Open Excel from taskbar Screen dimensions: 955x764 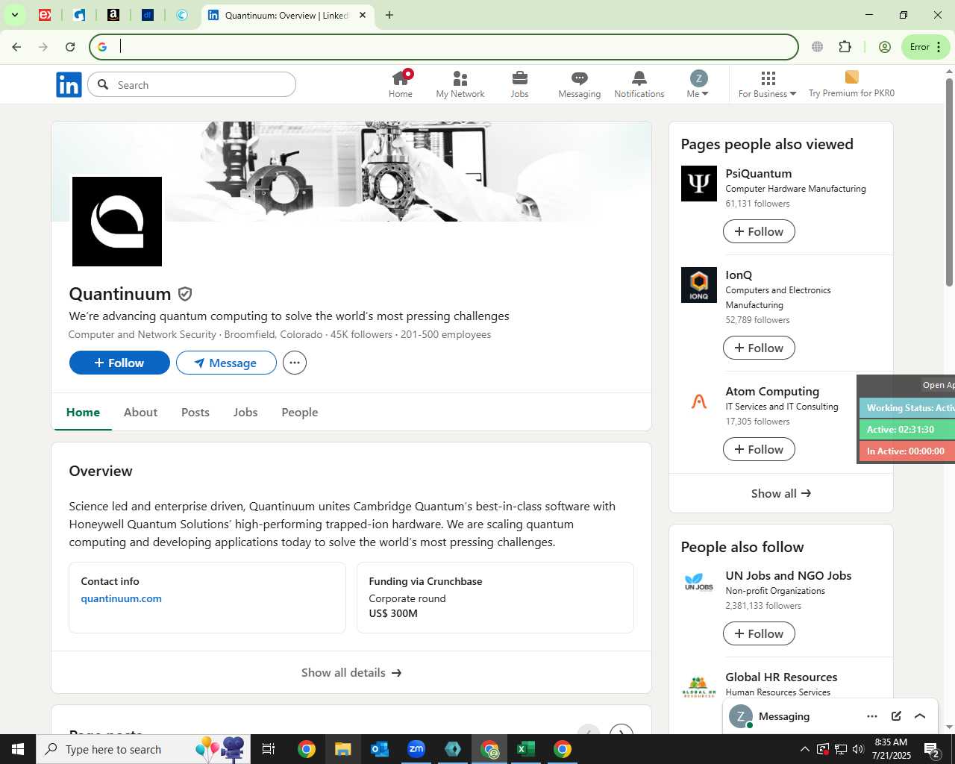pyautogui.click(x=526, y=749)
